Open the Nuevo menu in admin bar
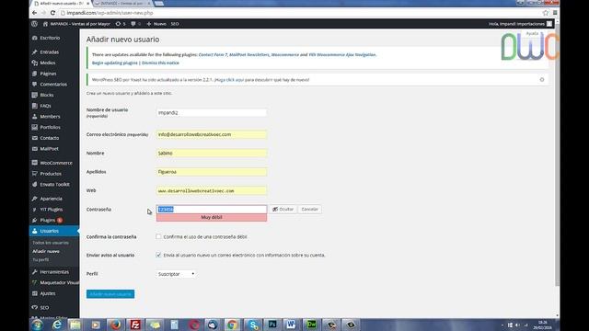589x331 pixels. 156,24
